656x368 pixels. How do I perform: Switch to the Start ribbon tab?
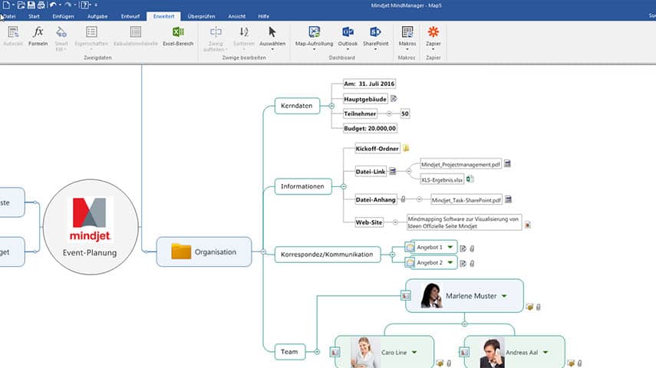pyautogui.click(x=34, y=16)
